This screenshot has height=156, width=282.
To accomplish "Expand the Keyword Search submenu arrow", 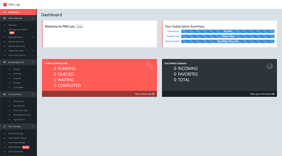I will [x=33, y=37].
